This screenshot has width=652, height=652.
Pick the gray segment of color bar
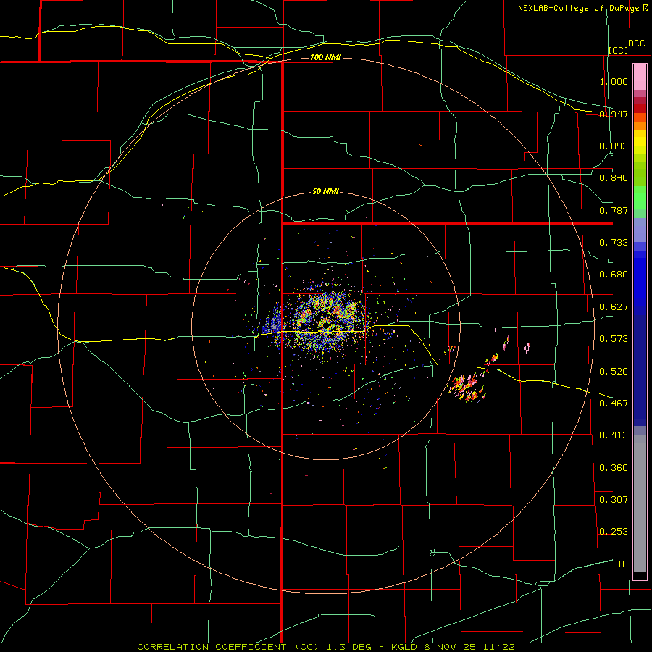pyautogui.click(x=640, y=503)
